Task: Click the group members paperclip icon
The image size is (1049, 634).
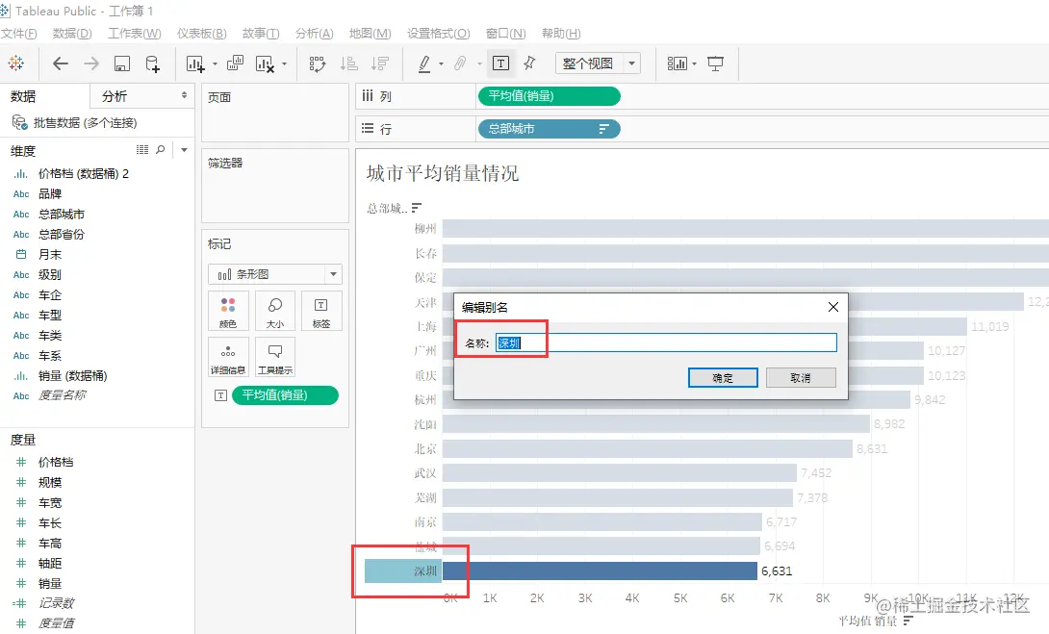Action: (x=460, y=63)
